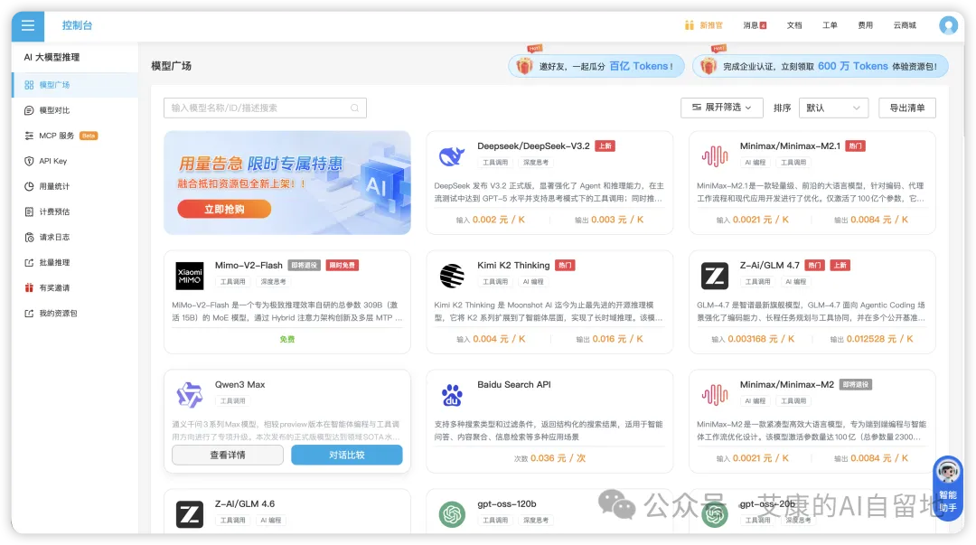Click the 我的资源包 icon in sidebar

[x=29, y=314]
